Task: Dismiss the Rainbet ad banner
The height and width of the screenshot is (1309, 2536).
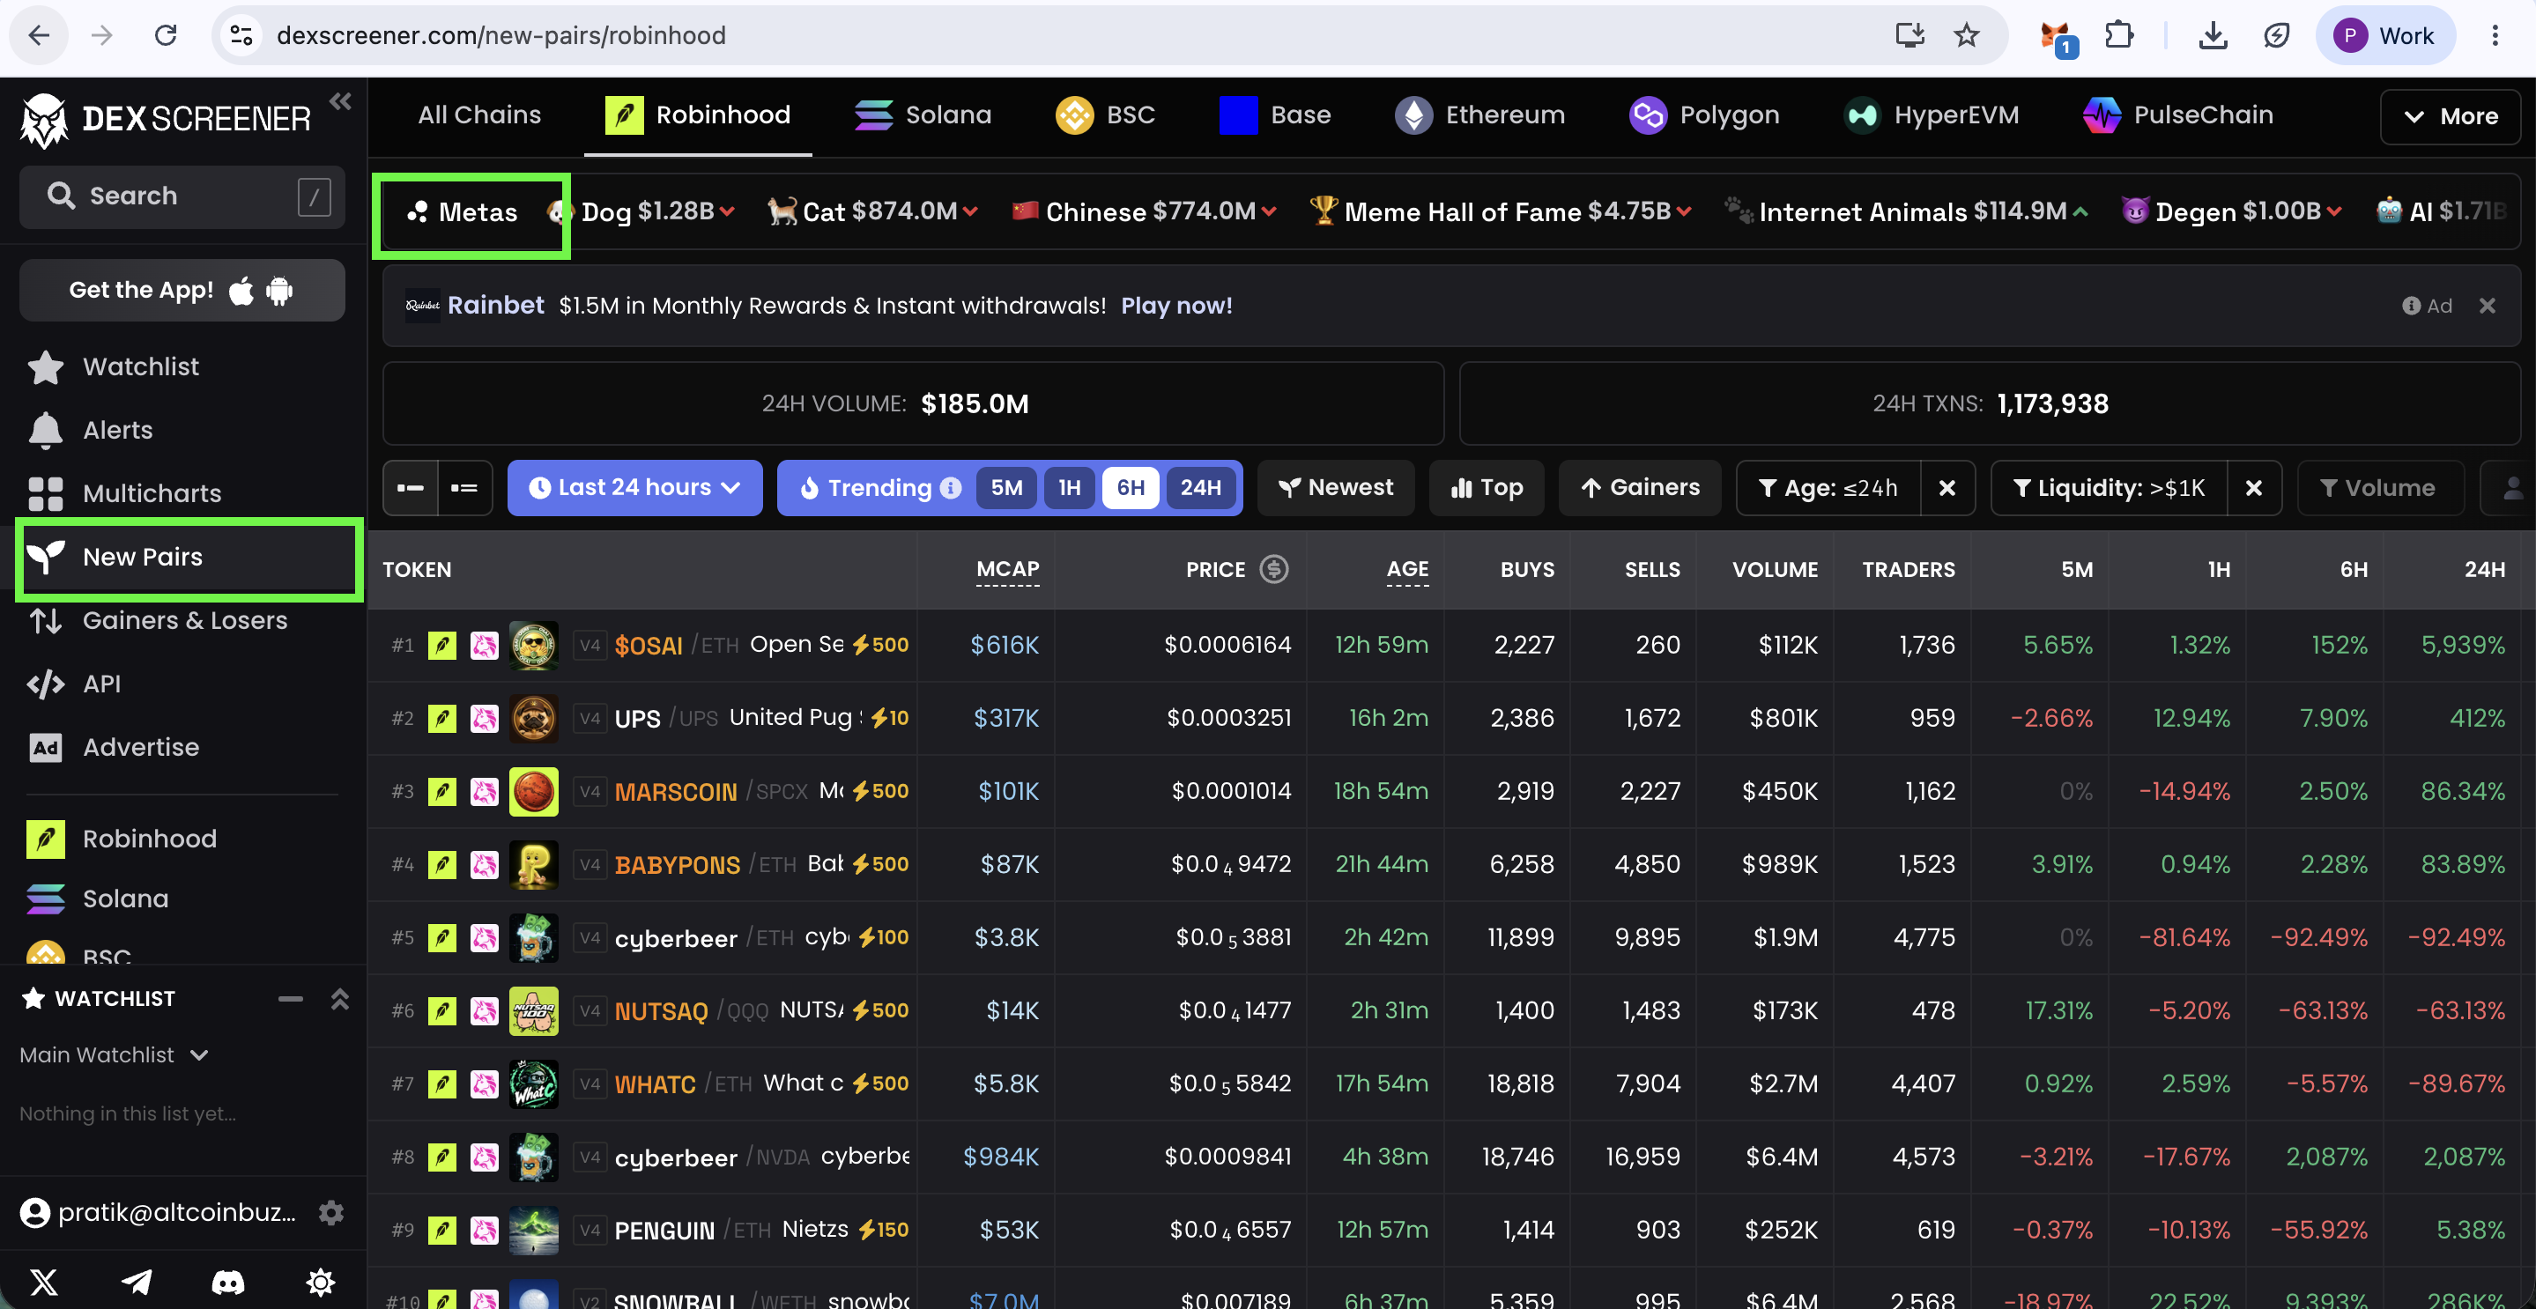Action: (x=2488, y=306)
